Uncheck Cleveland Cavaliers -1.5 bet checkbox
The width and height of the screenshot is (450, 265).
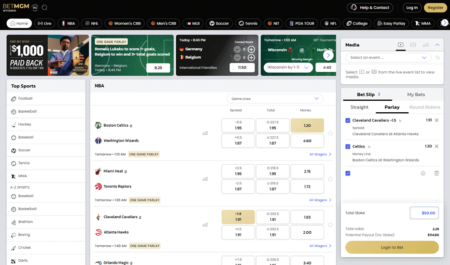[x=348, y=120]
